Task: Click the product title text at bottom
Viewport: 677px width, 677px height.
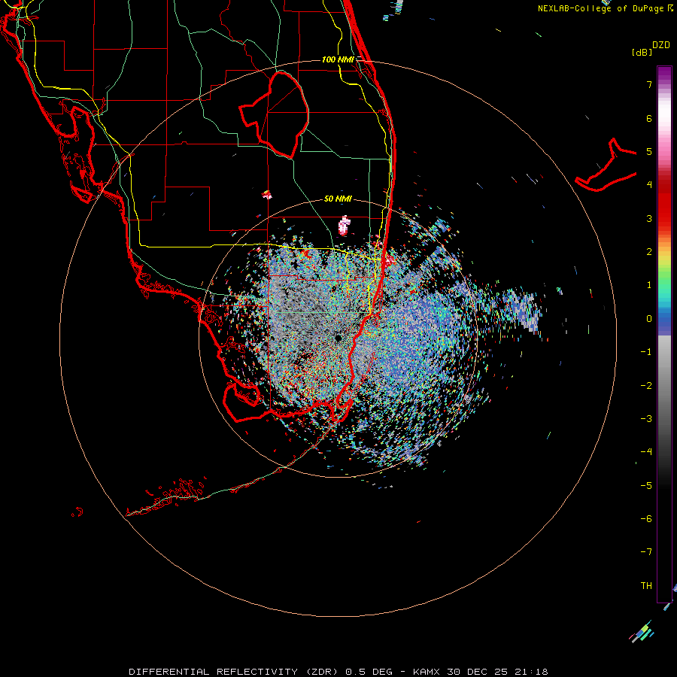Action: coord(338,672)
